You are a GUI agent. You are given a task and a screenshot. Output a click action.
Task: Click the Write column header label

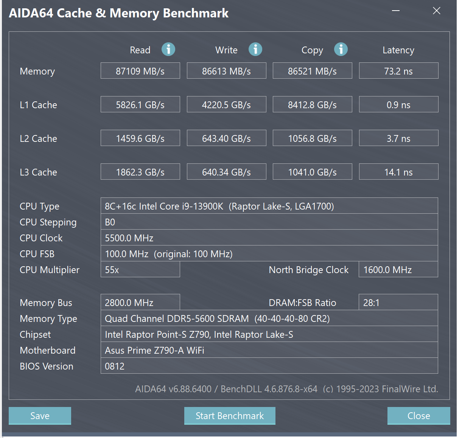click(226, 50)
